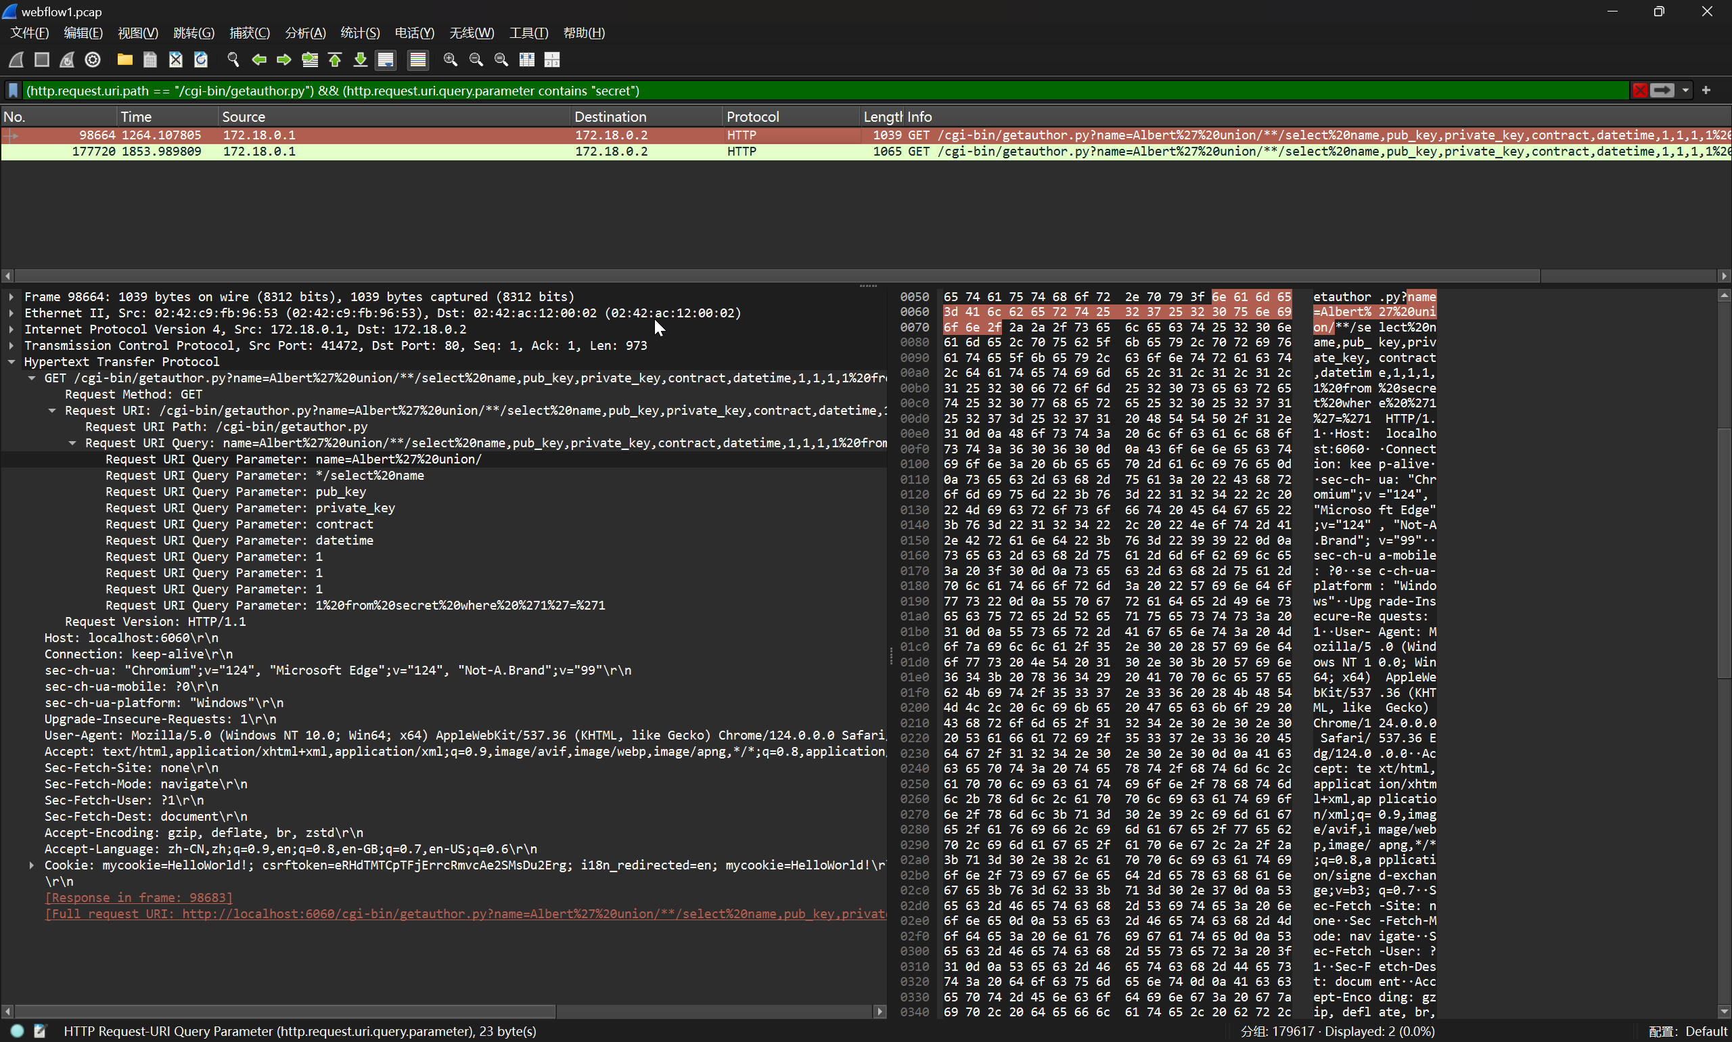Viewport: 1732px width, 1042px height.
Task: Collapse Hypertext Transfer Protocol node
Action: pyautogui.click(x=12, y=361)
